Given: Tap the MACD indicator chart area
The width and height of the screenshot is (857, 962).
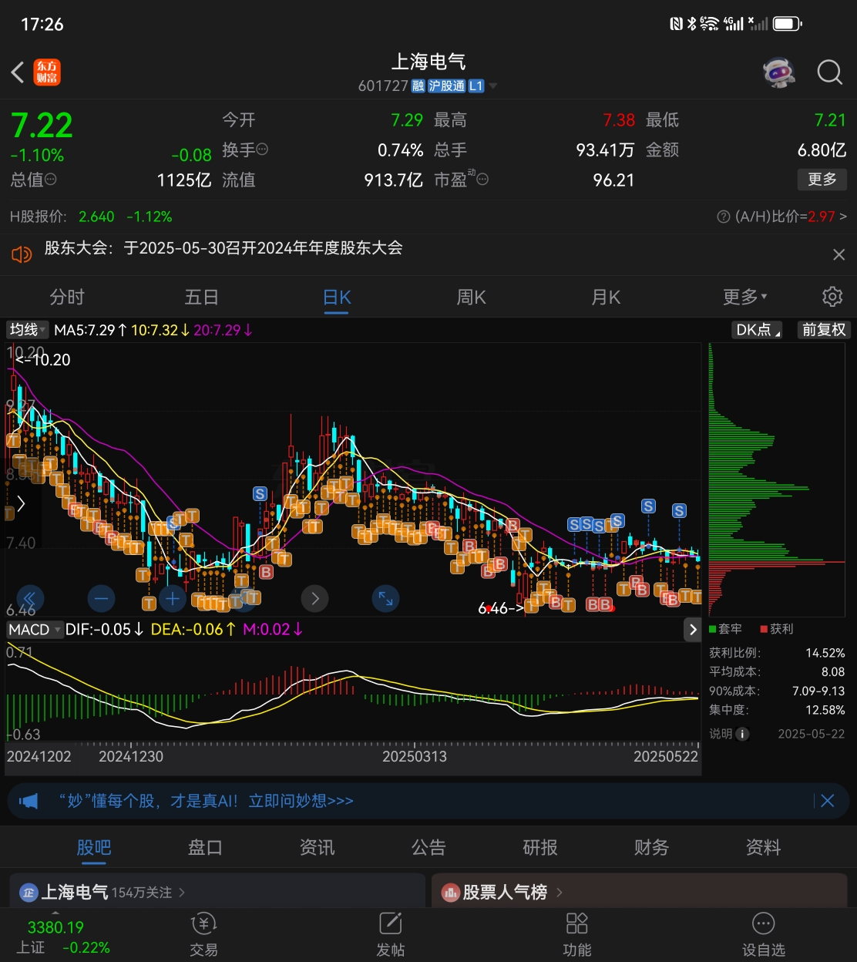Looking at the screenshot, I should [x=353, y=692].
